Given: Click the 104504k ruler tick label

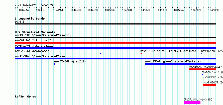Looking at the screenshot, I should point(179,10).
